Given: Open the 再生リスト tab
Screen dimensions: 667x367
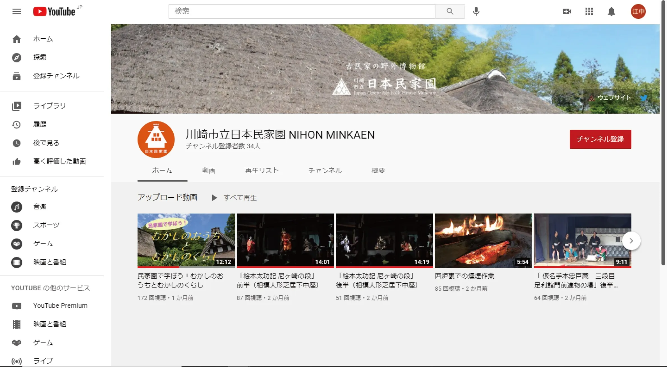Looking at the screenshot, I should tap(261, 170).
